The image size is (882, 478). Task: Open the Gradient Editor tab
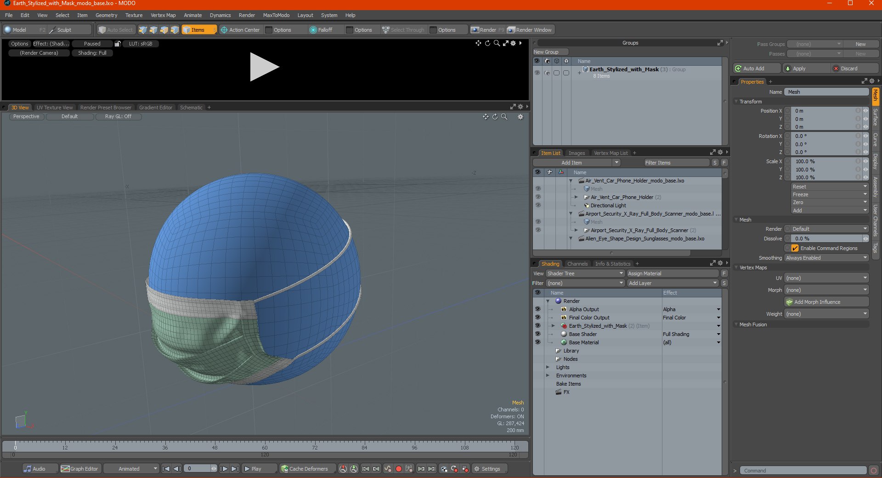(x=156, y=108)
